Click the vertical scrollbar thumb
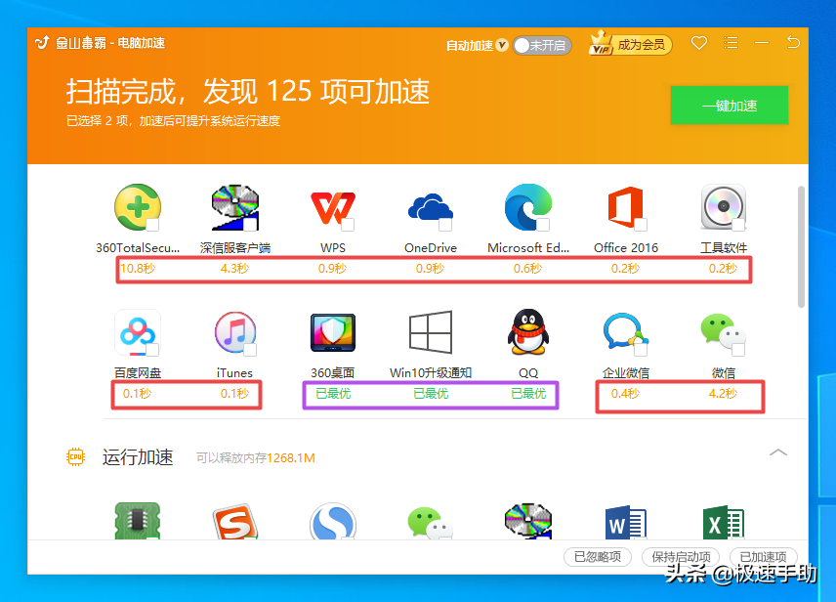Viewport: 836px width, 602px height. [801, 246]
